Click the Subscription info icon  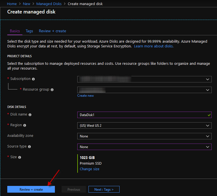coord(33,79)
